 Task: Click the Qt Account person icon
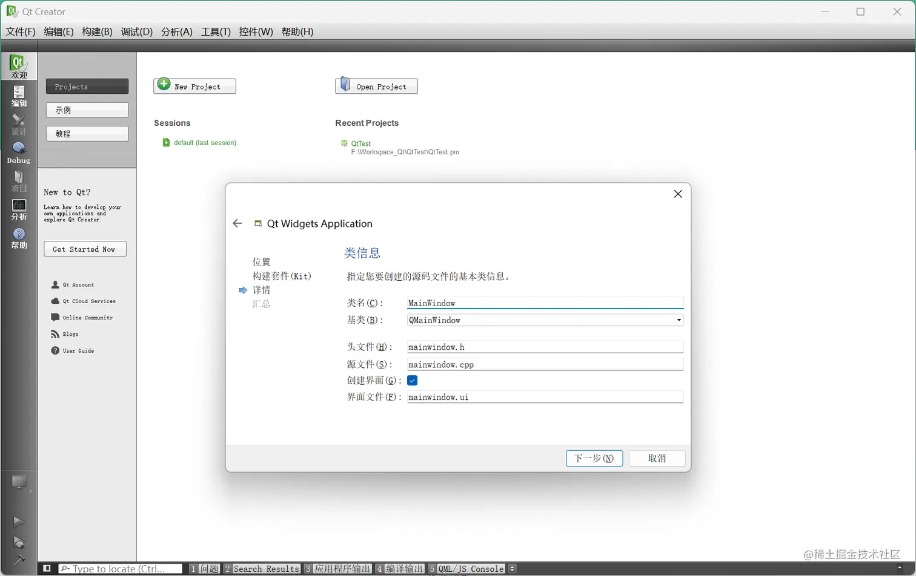pos(55,284)
